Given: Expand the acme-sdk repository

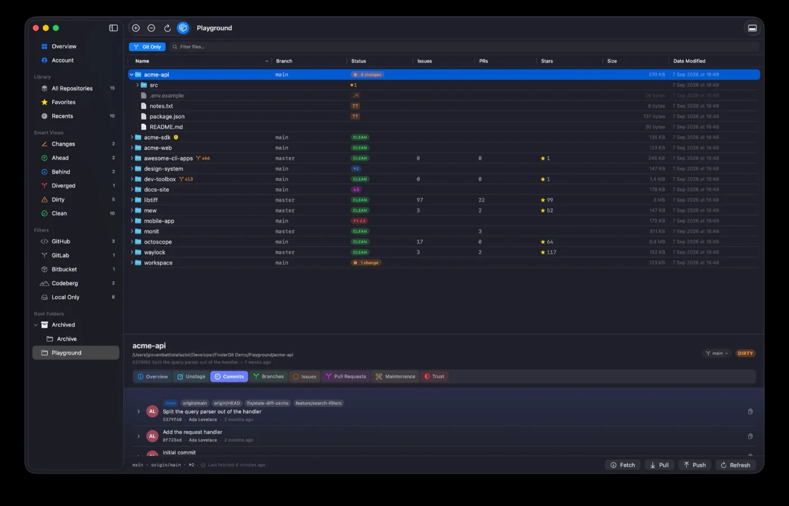Looking at the screenshot, I should pyautogui.click(x=132, y=138).
